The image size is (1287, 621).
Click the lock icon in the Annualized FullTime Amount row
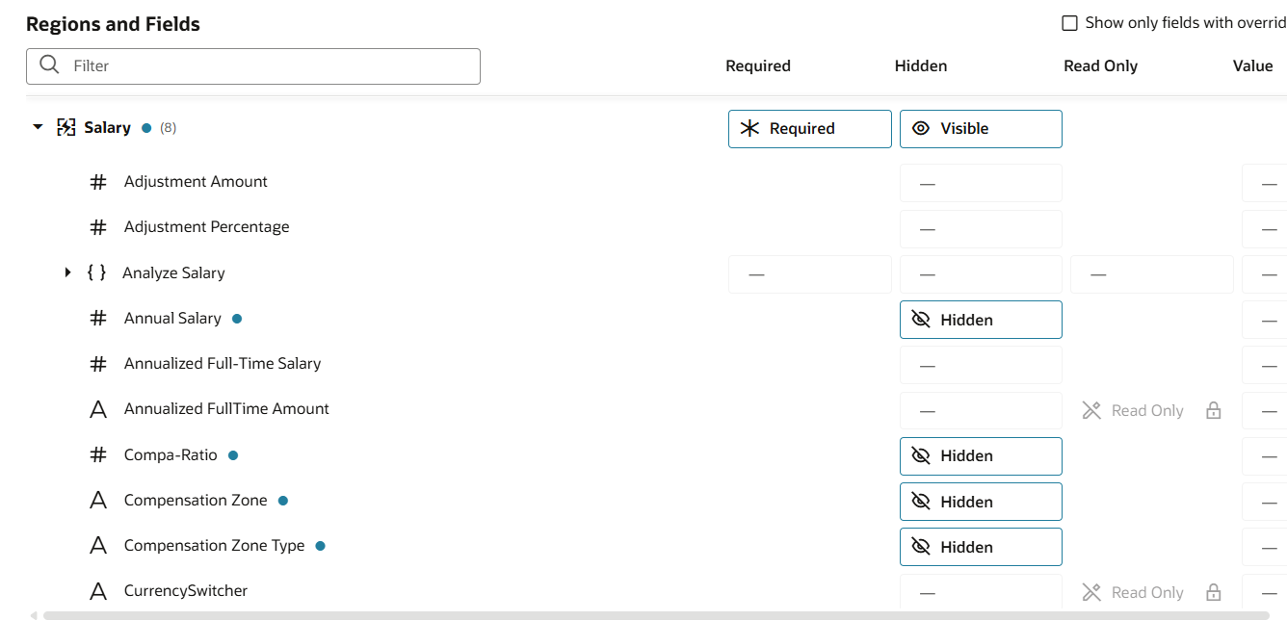coord(1214,410)
